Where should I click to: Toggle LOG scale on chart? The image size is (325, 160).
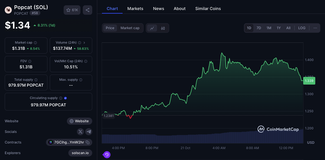(302, 28)
